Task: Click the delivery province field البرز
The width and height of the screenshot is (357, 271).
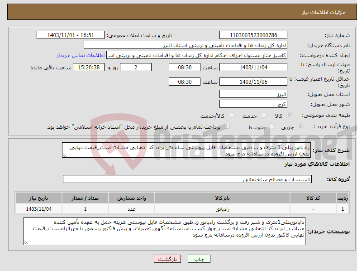Action: click(x=253, y=94)
